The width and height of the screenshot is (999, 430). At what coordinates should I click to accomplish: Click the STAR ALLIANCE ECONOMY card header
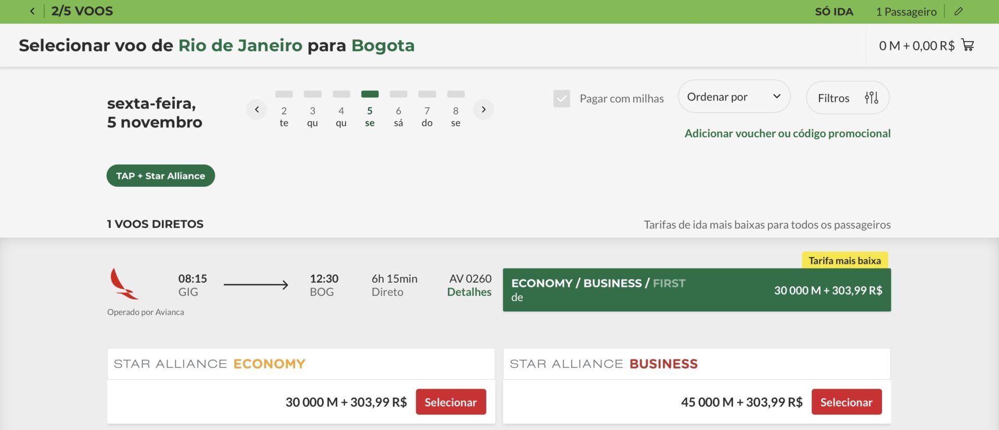click(301, 364)
